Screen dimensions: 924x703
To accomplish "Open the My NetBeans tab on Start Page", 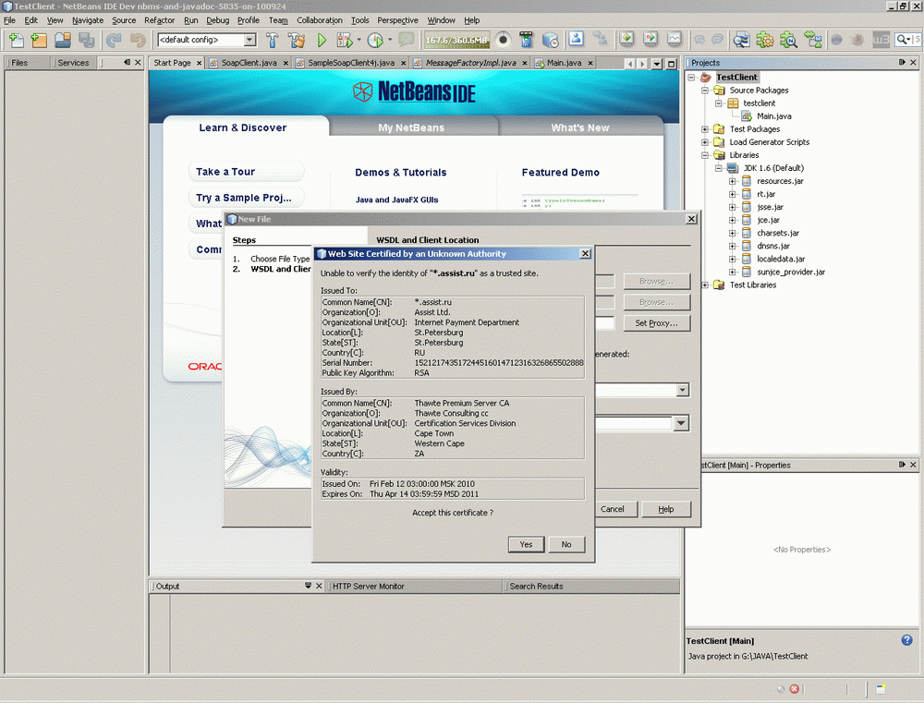I will [x=411, y=127].
